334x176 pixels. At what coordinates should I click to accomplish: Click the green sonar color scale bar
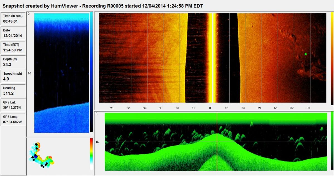332,141
